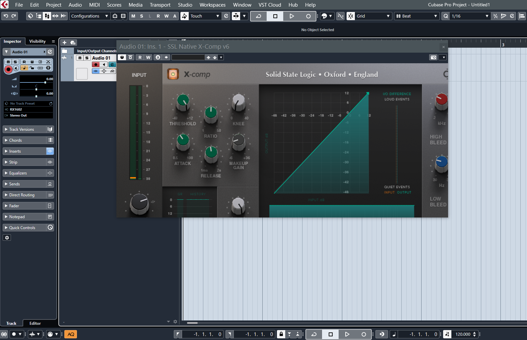The width and height of the screenshot is (527, 340).
Task: Toggle Read Automation R in plugin header
Action: (x=140, y=57)
